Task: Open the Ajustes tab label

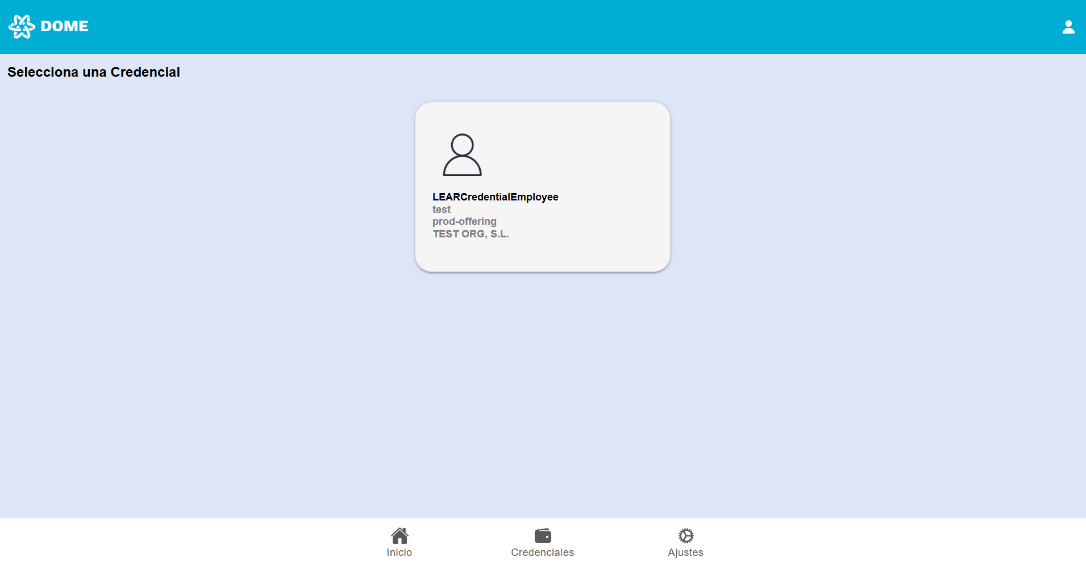Action: click(x=685, y=553)
